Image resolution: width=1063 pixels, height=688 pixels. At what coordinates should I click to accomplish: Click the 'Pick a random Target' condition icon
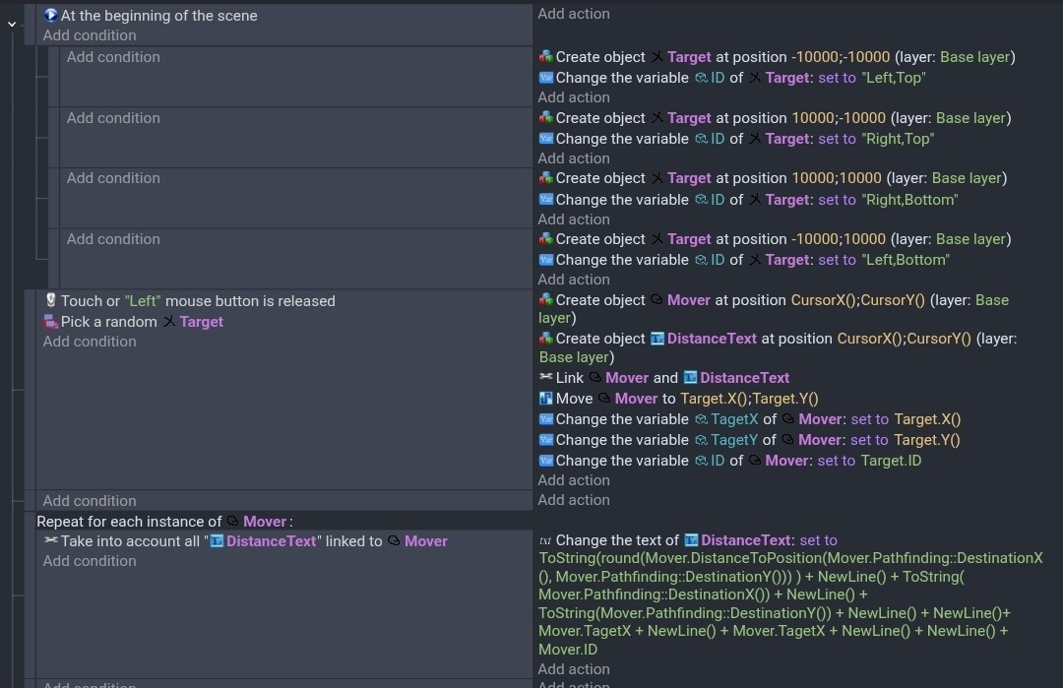(x=51, y=322)
